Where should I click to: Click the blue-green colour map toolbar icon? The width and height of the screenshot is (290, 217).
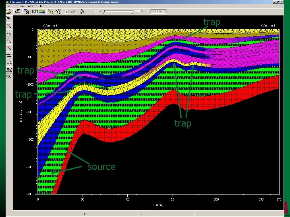[42, 11]
